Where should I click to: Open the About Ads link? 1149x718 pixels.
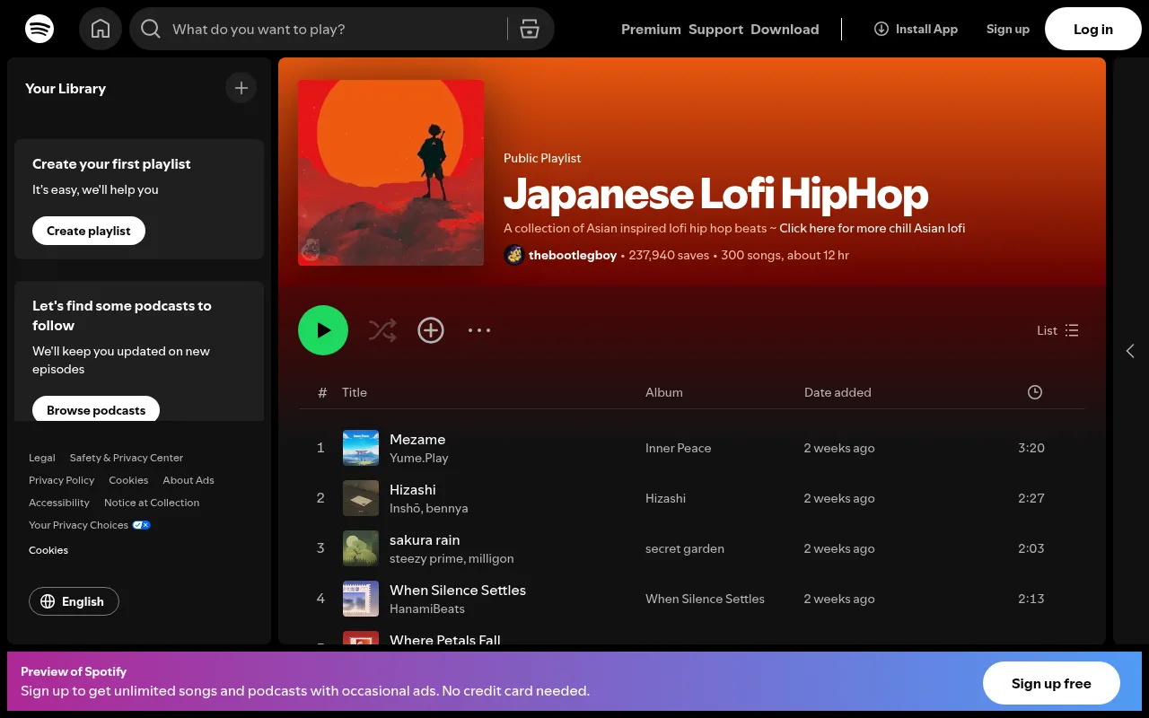[189, 480]
